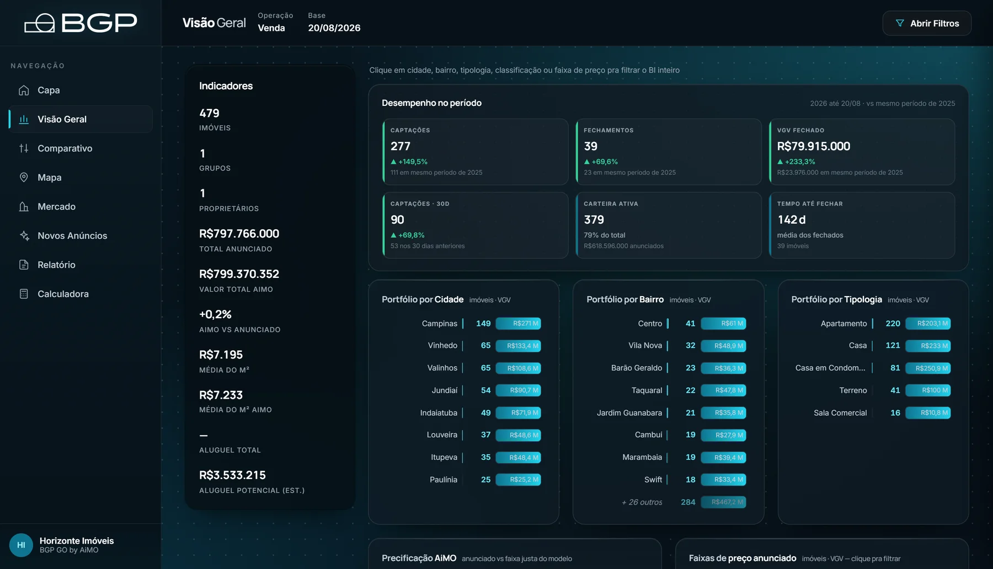
Task: Open the Abrir Filtros button
Action: point(927,23)
